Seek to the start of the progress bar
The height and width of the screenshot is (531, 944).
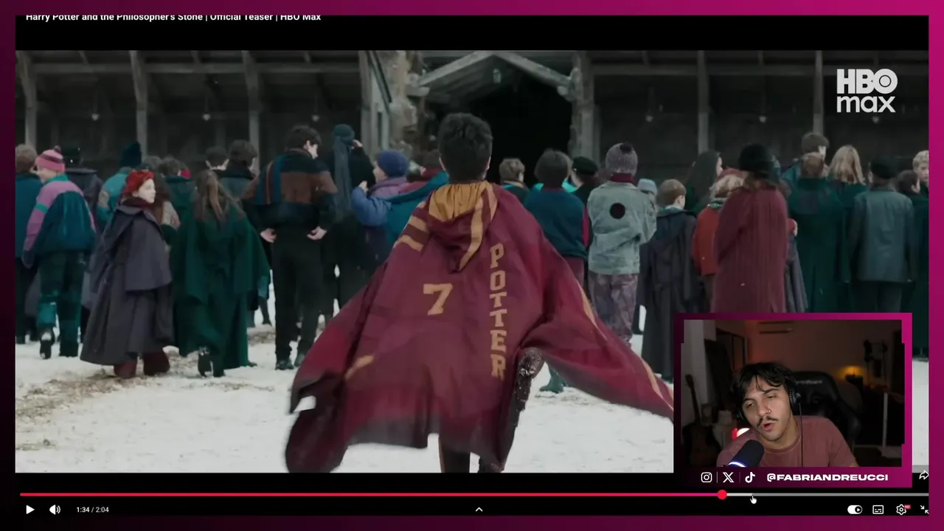21,495
